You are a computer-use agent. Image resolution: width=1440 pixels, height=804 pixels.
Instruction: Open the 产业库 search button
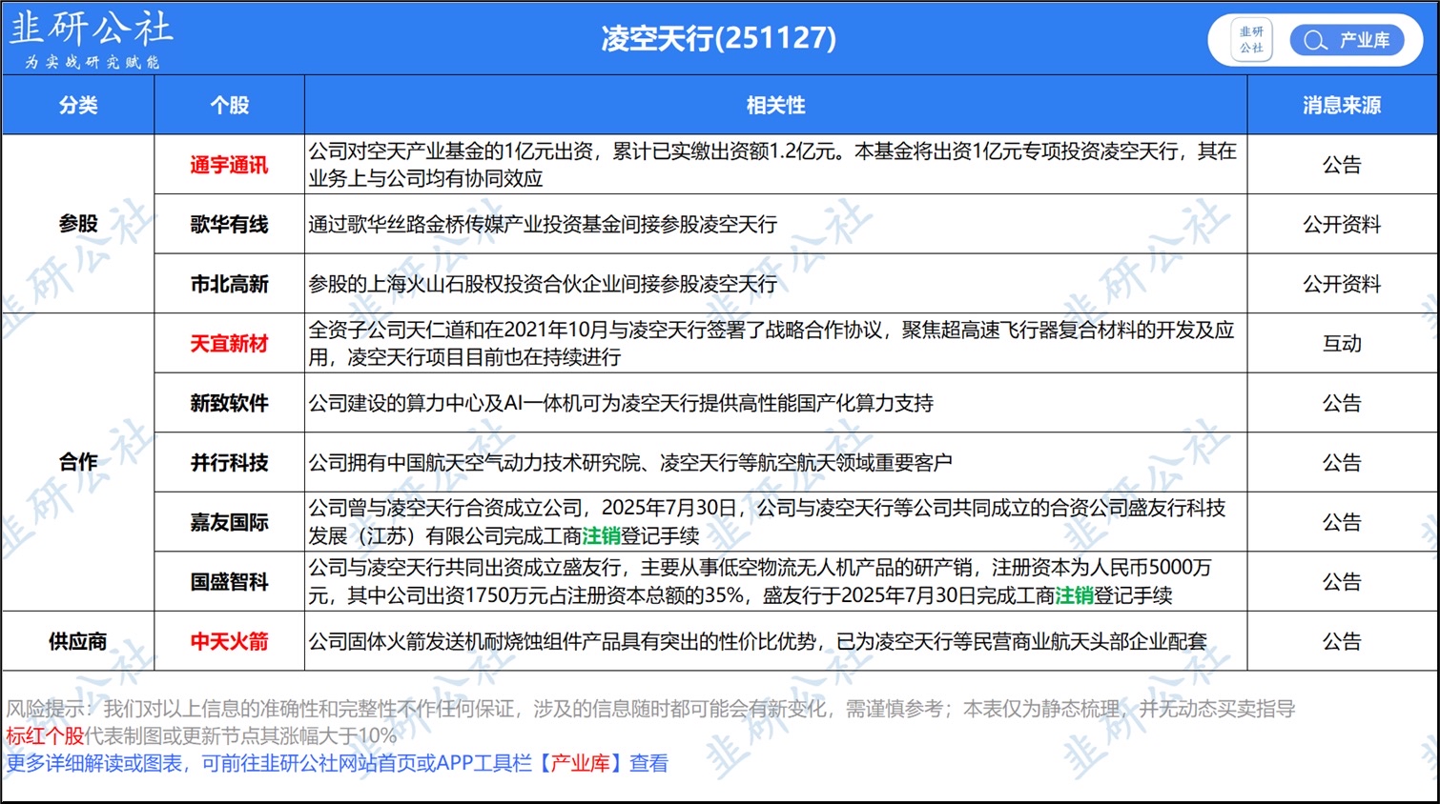[1347, 40]
